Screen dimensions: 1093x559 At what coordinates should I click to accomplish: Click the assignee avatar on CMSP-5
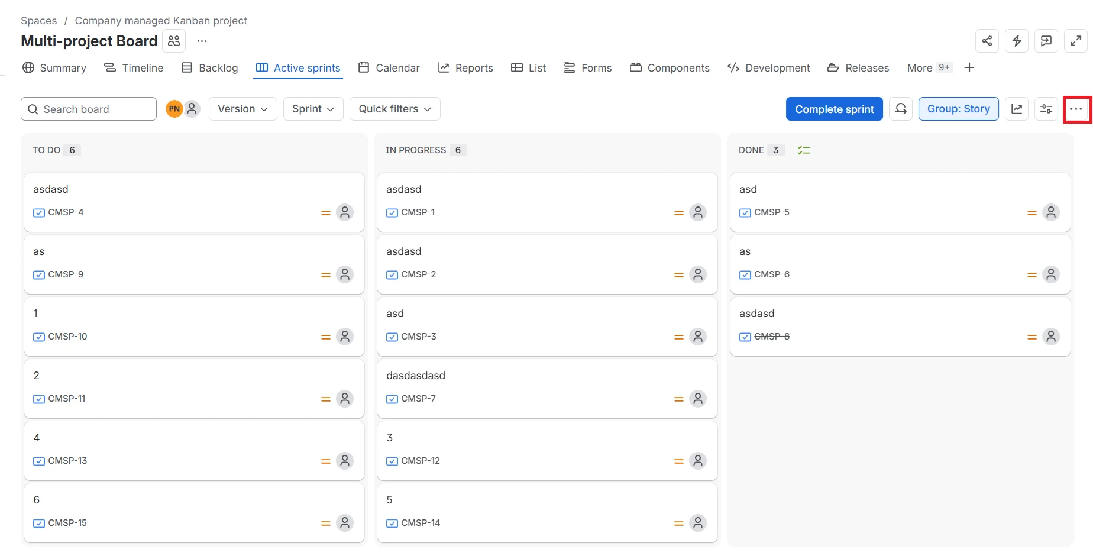(x=1051, y=212)
